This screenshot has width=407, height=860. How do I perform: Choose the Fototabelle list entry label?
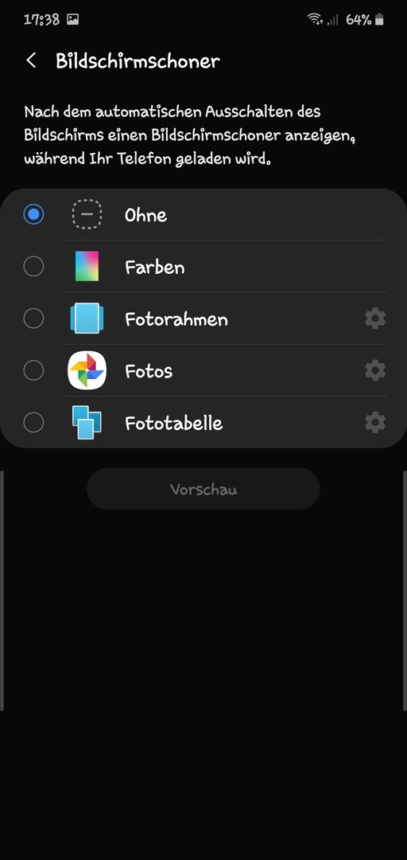pos(173,424)
